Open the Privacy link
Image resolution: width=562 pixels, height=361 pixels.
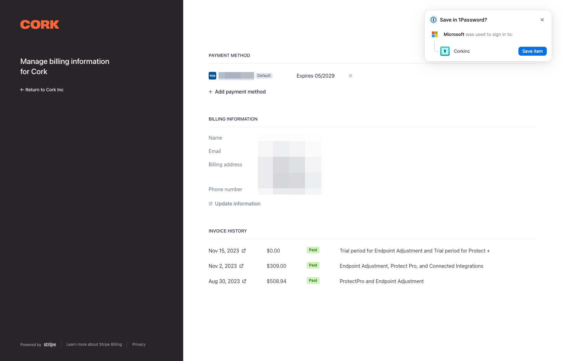(139, 344)
